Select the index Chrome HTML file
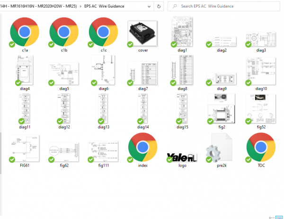Screen dimensions: 284x219 click(x=143, y=147)
